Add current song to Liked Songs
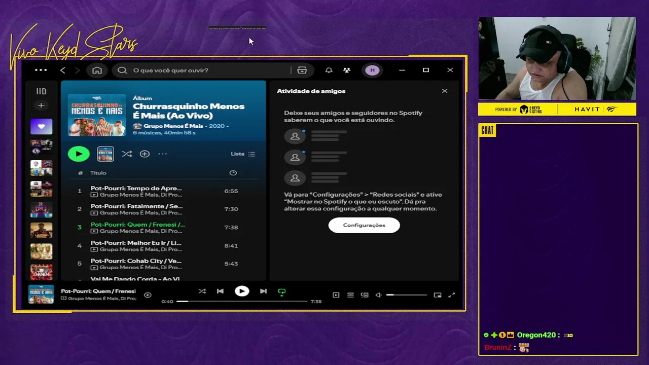This screenshot has width=649, height=365. pos(148,295)
